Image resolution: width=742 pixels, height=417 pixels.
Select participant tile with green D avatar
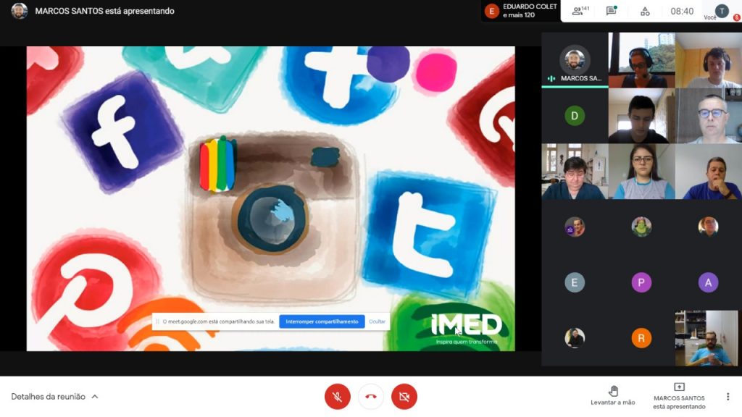tap(575, 116)
